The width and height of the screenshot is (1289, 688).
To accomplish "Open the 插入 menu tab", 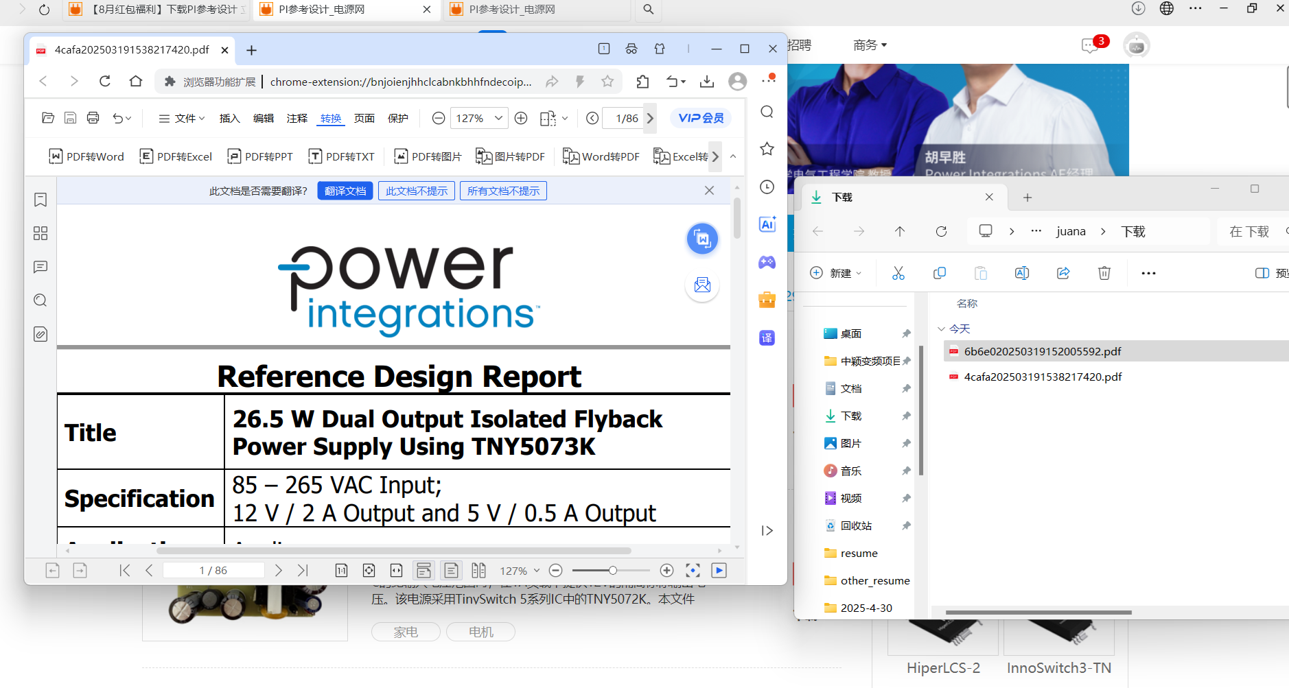I will [x=230, y=118].
